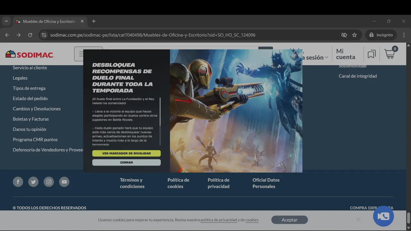Click the popup text scrollbar
Image resolution: width=411 pixels, height=231 pixels.
[x=160, y=112]
